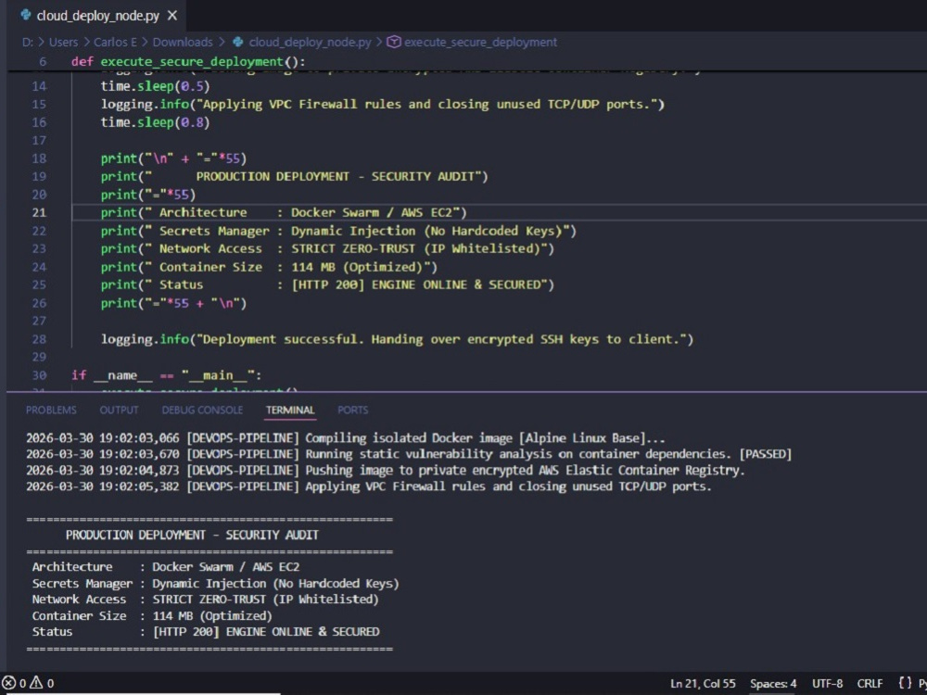
Task: Click the warnings triangle icon in the status bar
Action: click(36, 683)
